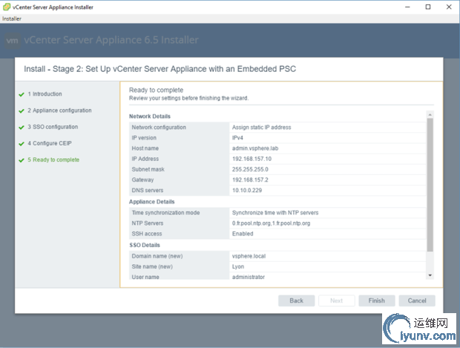The image size is (460, 348).
Task: Open the Installer menu
Action: tap(12, 19)
